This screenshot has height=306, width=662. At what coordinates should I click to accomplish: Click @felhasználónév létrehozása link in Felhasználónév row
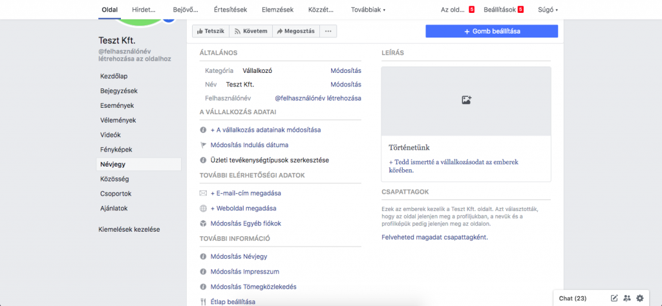pyautogui.click(x=318, y=97)
